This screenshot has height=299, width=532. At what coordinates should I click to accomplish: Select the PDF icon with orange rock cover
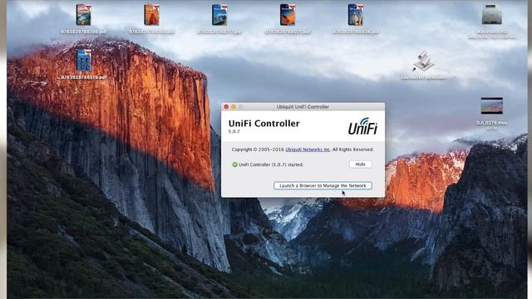tap(151, 15)
